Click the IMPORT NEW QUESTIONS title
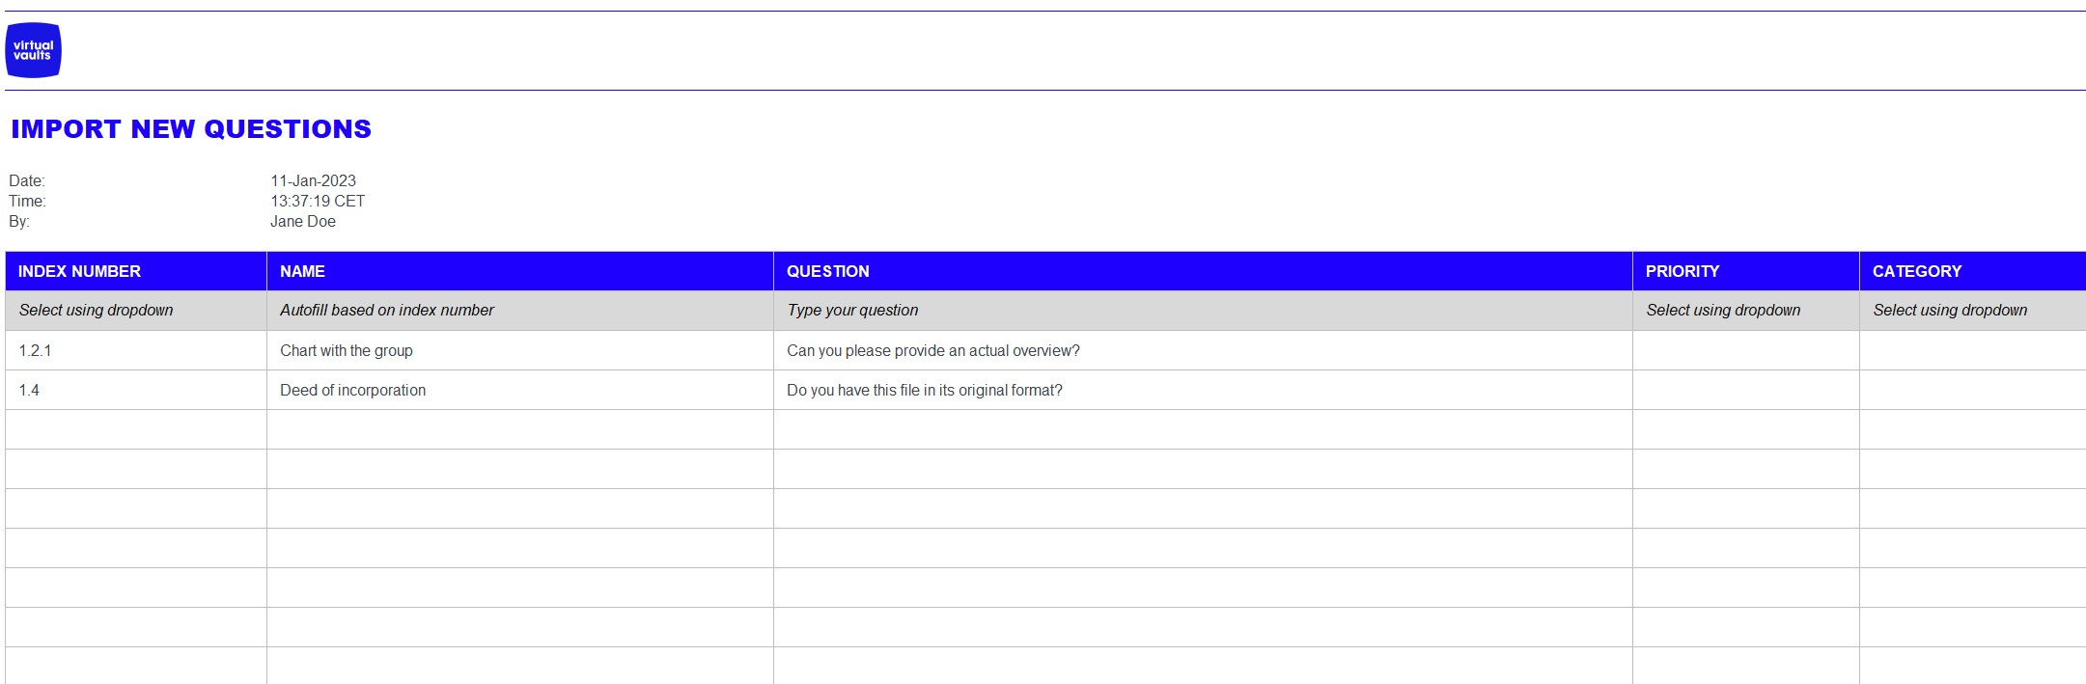This screenshot has width=2086, height=684. (191, 129)
